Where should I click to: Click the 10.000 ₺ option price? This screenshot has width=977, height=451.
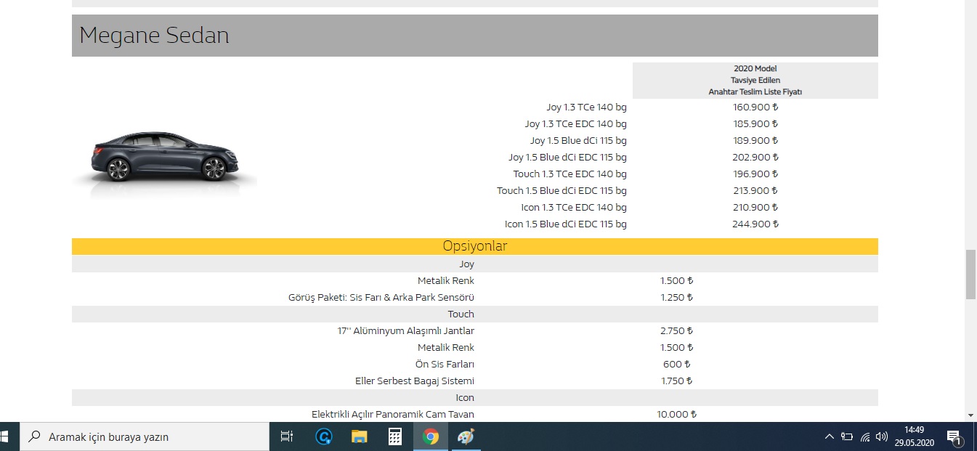coord(677,415)
